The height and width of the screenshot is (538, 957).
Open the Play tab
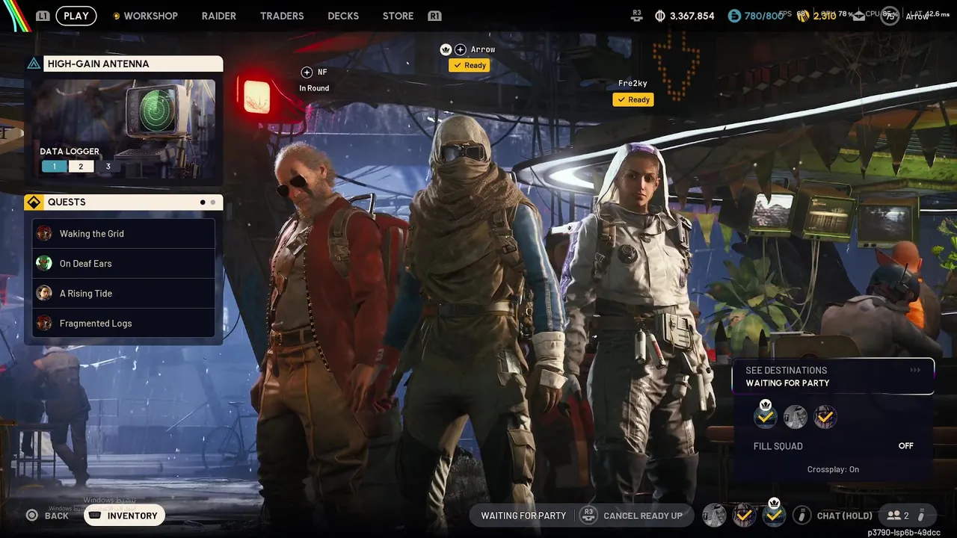pos(76,16)
